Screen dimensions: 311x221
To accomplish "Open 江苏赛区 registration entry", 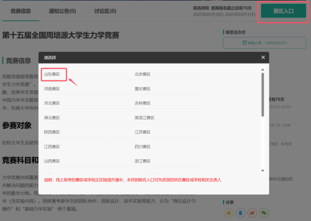I will coord(142,132).
